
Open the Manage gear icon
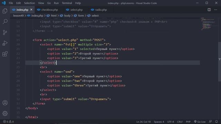pos(5,113)
